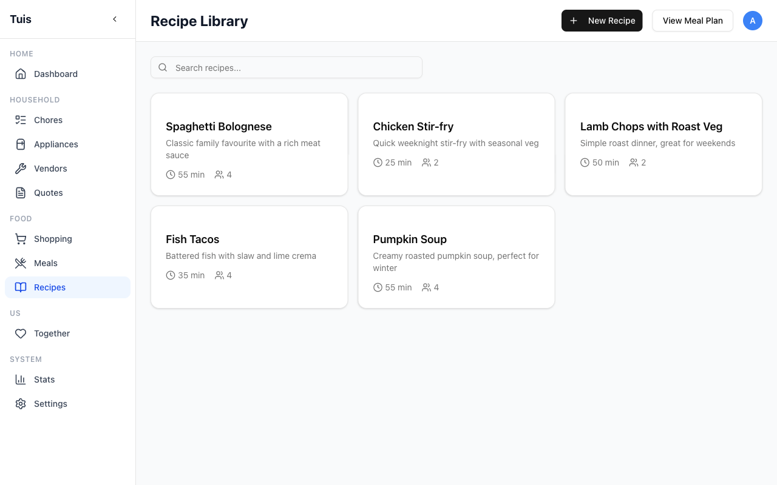Viewport: 777px width, 485px height.
Task: Open Shopping with the cart icon
Action: point(21,238)
